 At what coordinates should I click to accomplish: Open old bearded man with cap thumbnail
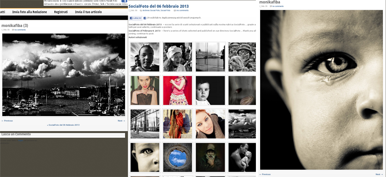(210, 158)
